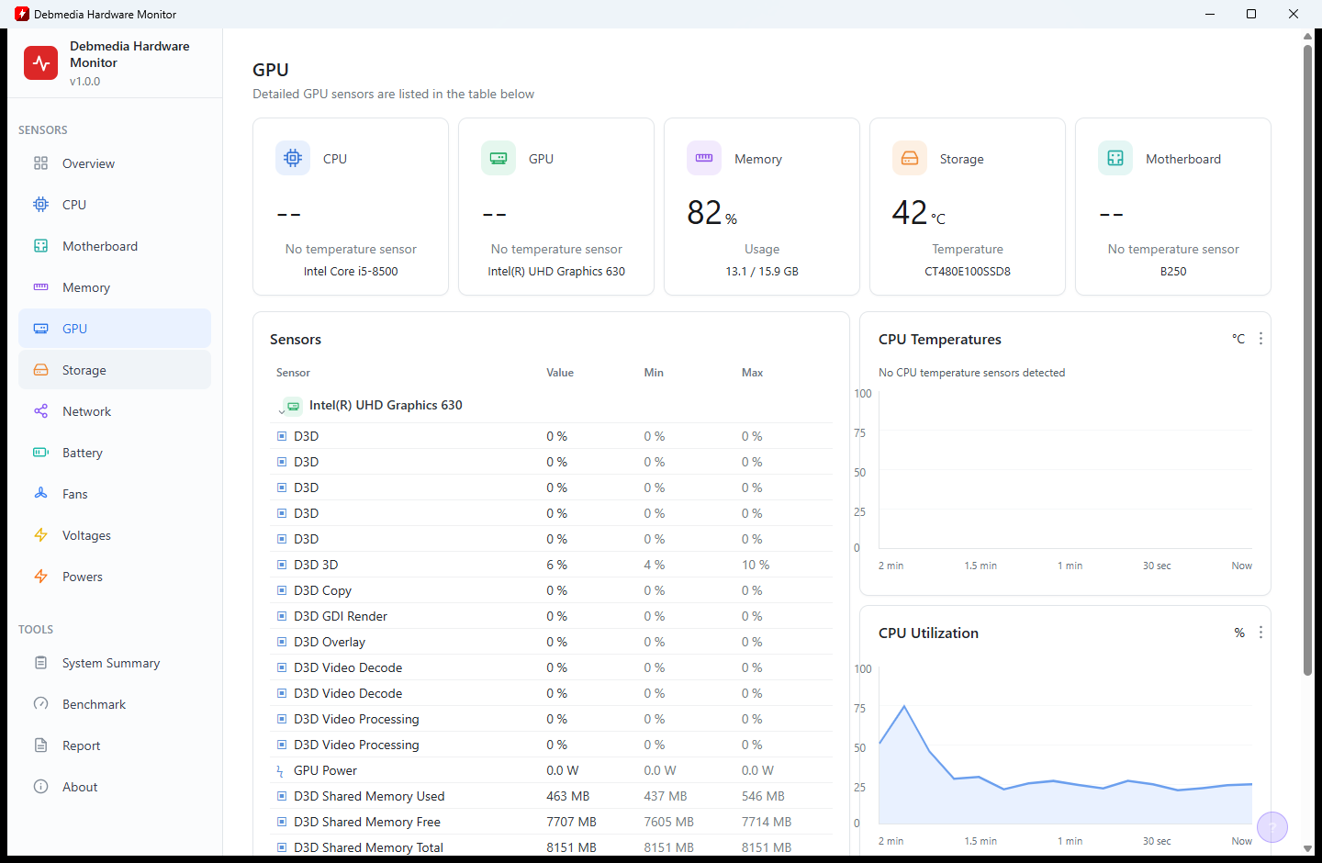
Task: Open the Benchmark tool label
Action: pos(94,704)
